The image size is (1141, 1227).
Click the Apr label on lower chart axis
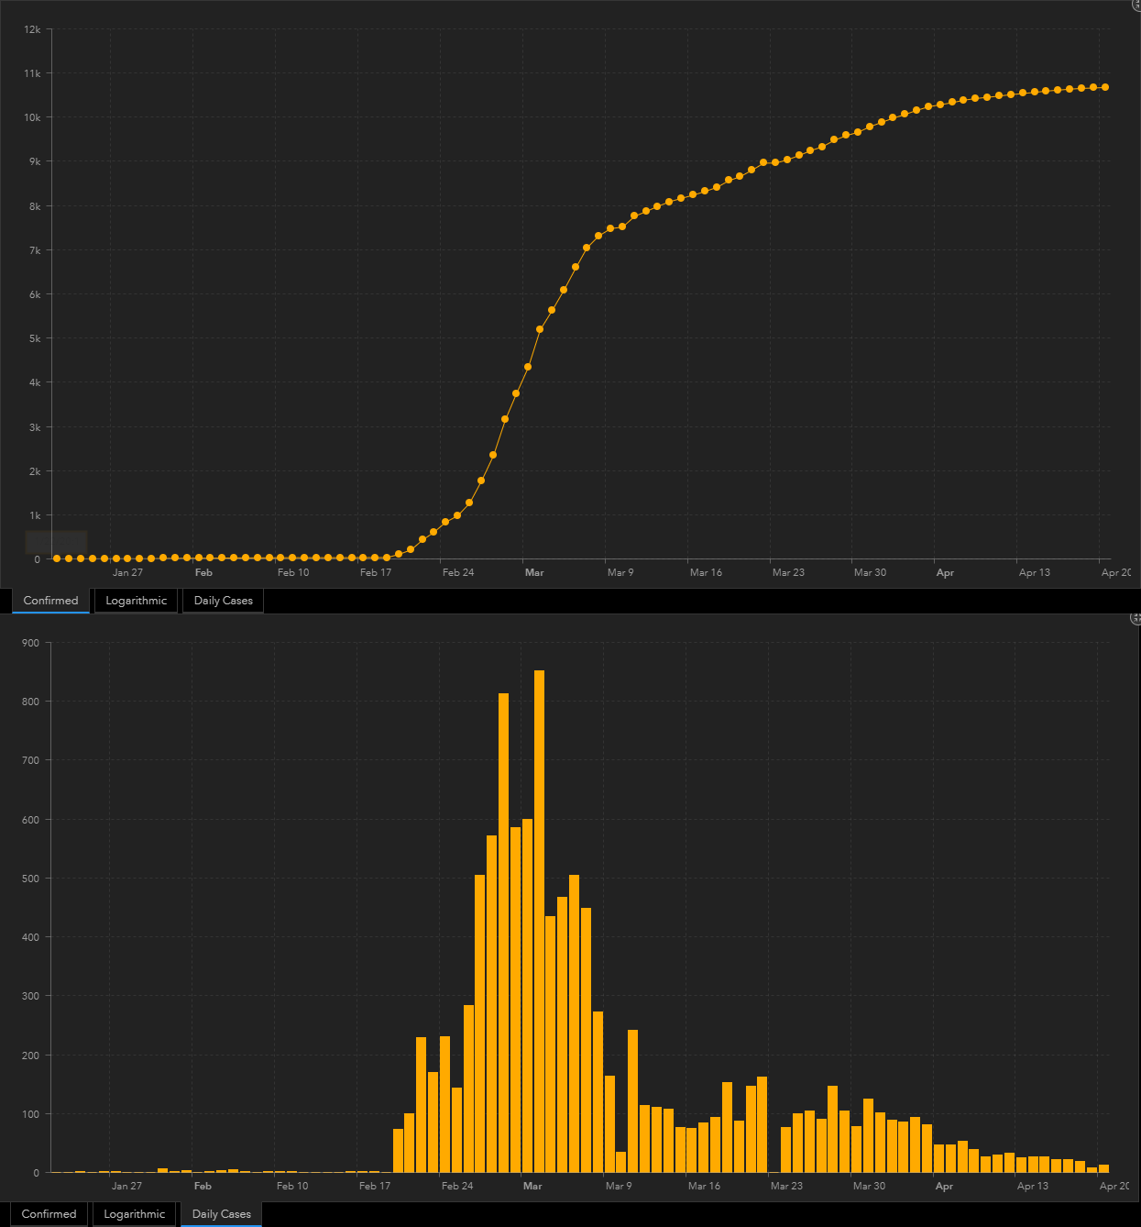click(944, 1186)
